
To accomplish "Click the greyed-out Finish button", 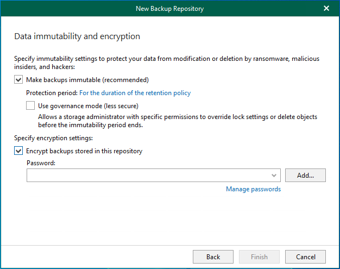I will 259,257.
